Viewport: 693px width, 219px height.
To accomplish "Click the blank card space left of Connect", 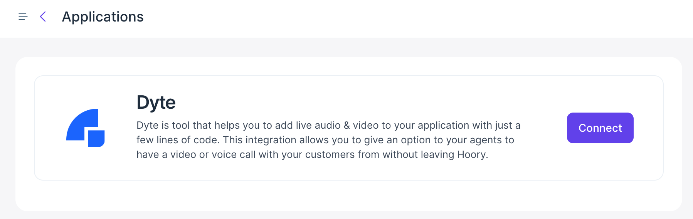I will pyautogui.click(x=543, y=128).
